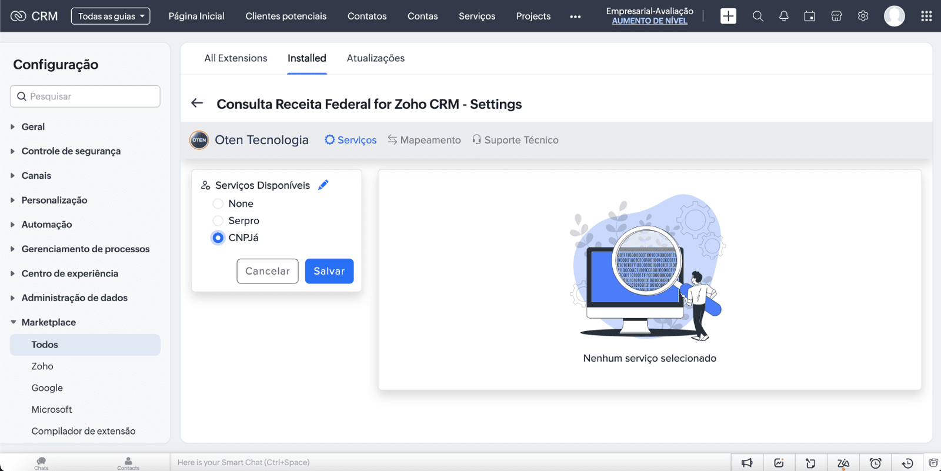The width and height of the screenshot is (941, 471).
Task: Open the marketplace store icon in header
Action: tap(836, 16)
